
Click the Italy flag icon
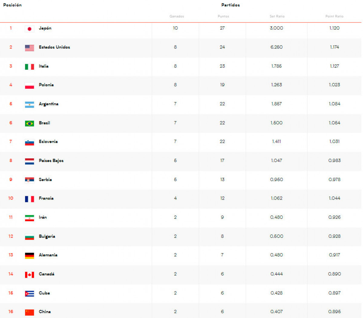click(29, 67)
